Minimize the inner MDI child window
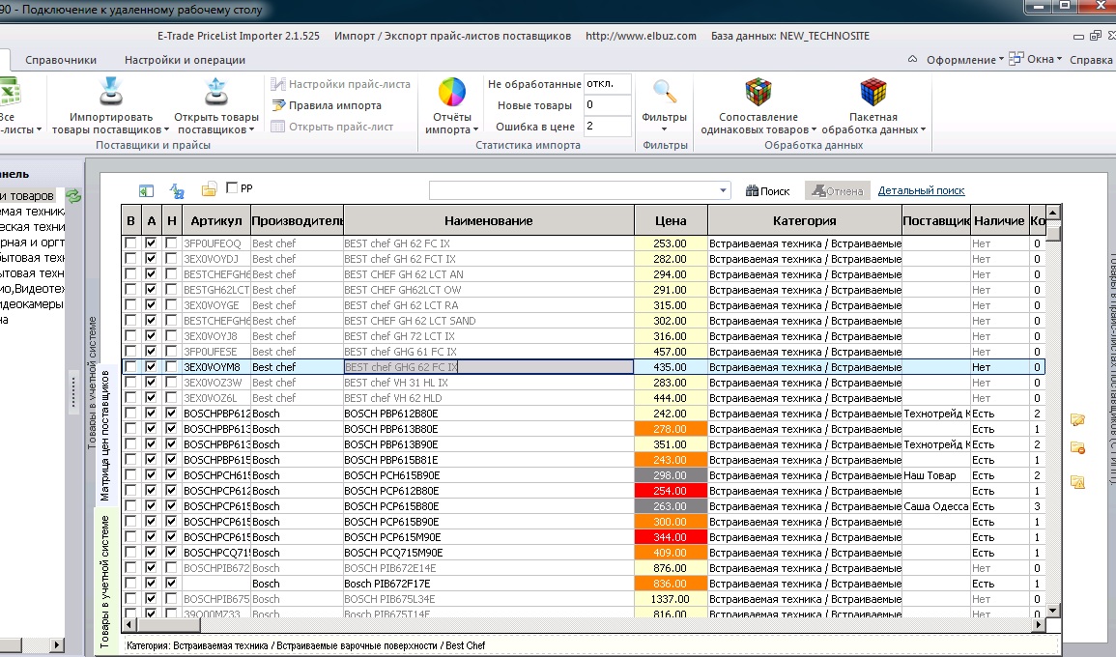This screenshot has height=657, width=1116. tap(1078, 37)
